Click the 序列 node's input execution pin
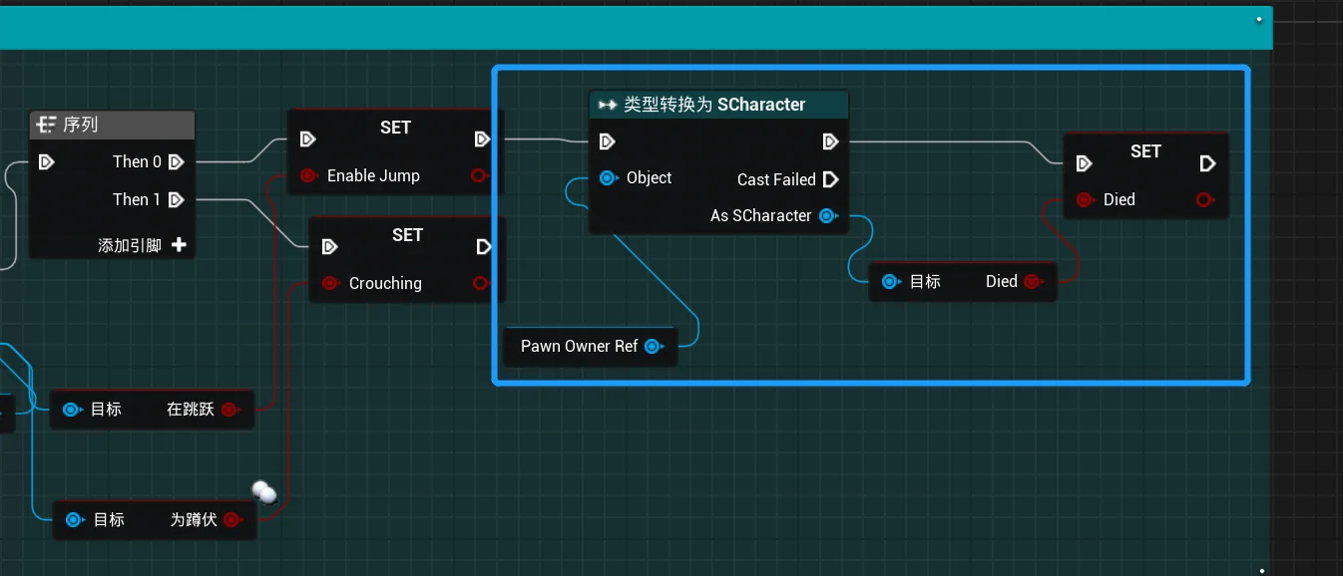 (46, 161)
